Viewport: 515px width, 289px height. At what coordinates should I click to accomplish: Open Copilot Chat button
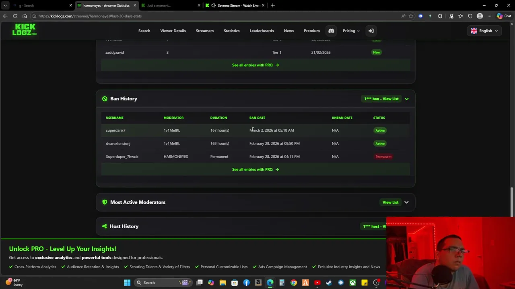(504, 16)
